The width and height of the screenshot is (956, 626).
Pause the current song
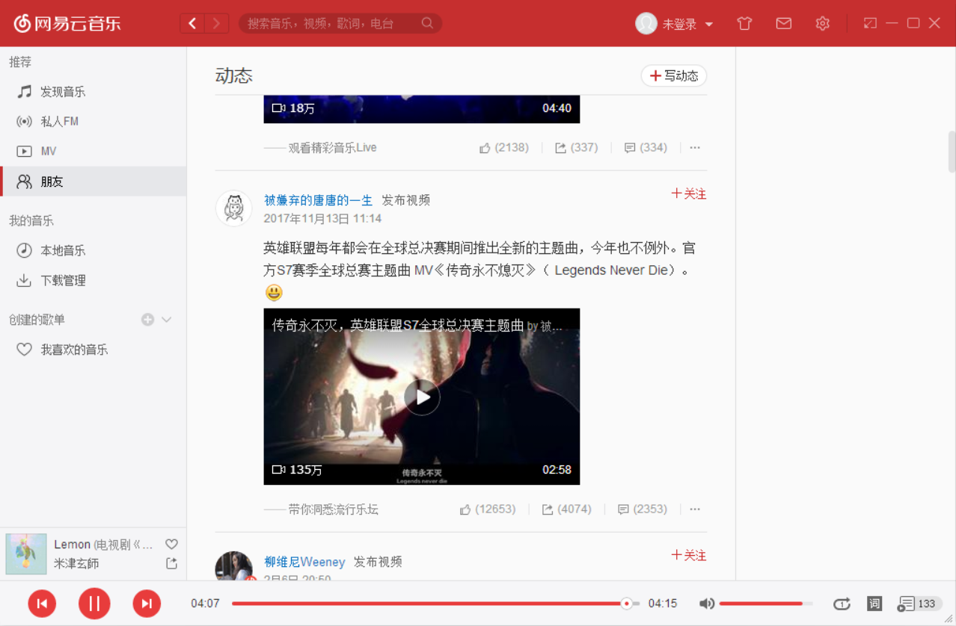pos(94,604)
